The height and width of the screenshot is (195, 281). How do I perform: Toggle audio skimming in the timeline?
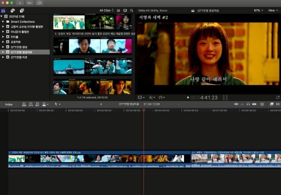[x=242, y=104]
